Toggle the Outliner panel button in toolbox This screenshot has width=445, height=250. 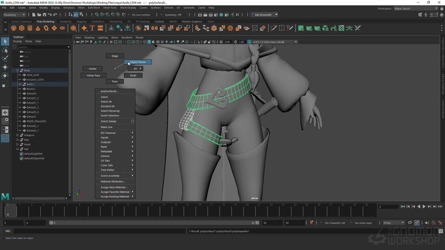(5, 138)
